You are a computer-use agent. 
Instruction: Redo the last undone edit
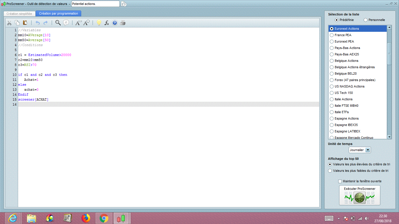tap(46, 23)
